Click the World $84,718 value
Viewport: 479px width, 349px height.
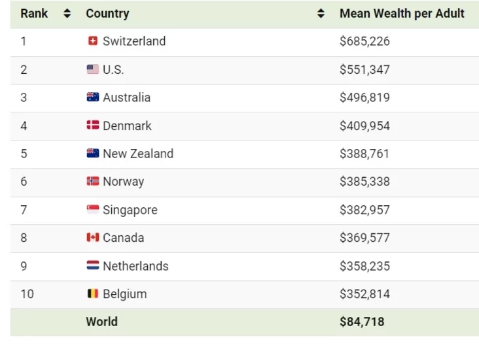(362, 322)
